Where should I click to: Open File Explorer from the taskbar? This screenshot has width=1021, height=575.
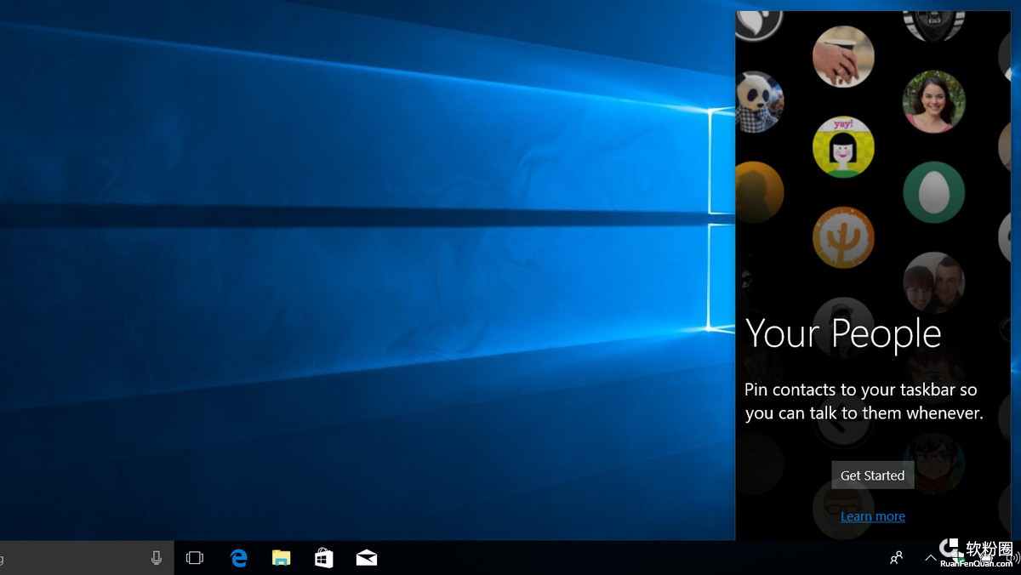tap(281, 558)
